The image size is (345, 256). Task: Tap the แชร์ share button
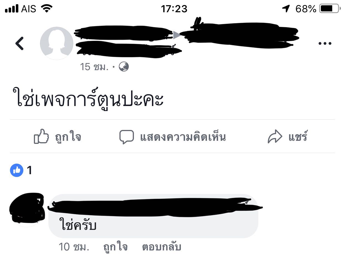click(298, 137)
